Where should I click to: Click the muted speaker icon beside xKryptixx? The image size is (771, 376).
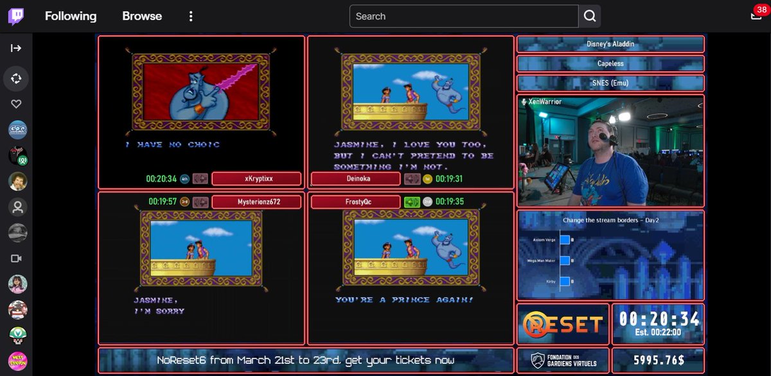point(200,179)
